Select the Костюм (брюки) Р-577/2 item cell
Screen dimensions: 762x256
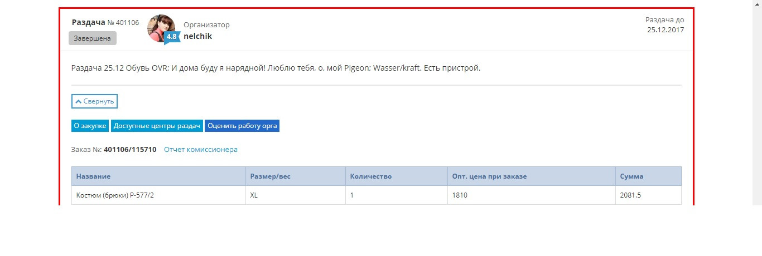pyautogui.click(x=158, y=195)
